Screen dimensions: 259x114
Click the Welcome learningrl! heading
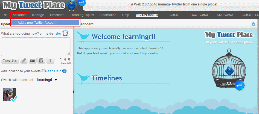click(124, 37)
